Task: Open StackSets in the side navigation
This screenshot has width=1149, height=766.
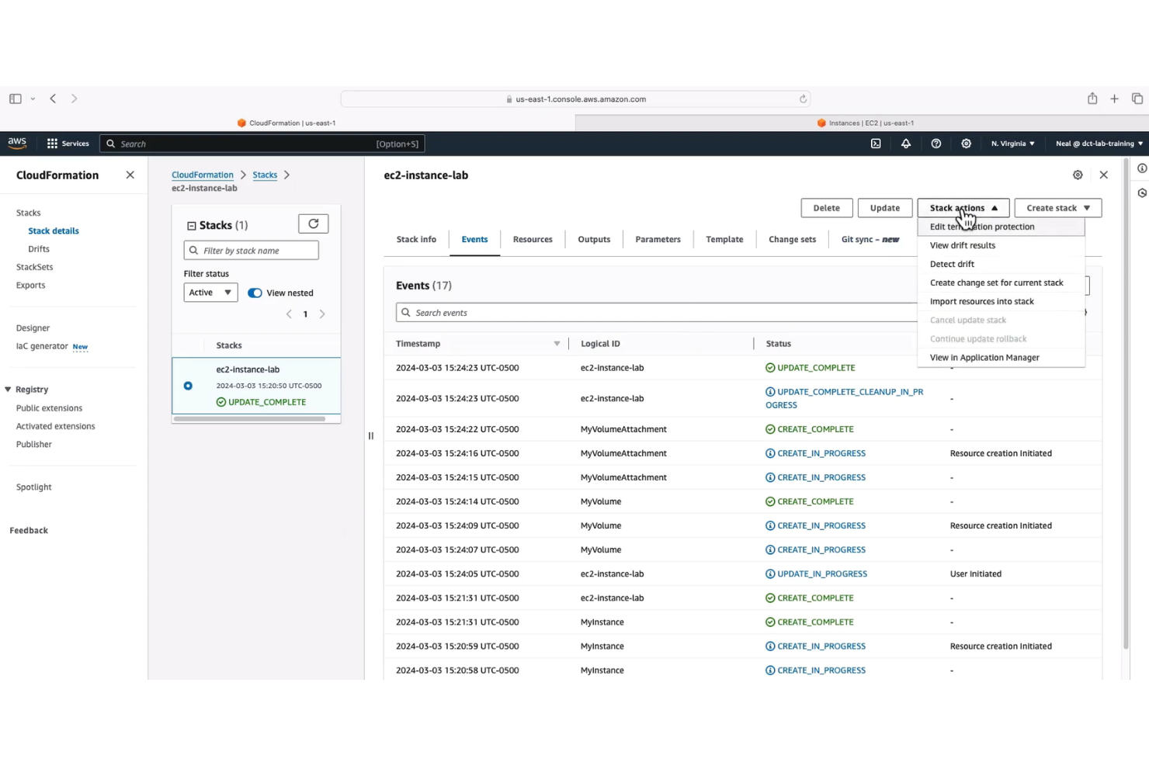Action: pyautogui.click(x=35, y=267)
